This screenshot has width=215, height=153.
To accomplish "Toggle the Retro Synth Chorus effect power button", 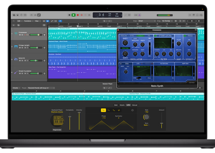I will 185,36.
